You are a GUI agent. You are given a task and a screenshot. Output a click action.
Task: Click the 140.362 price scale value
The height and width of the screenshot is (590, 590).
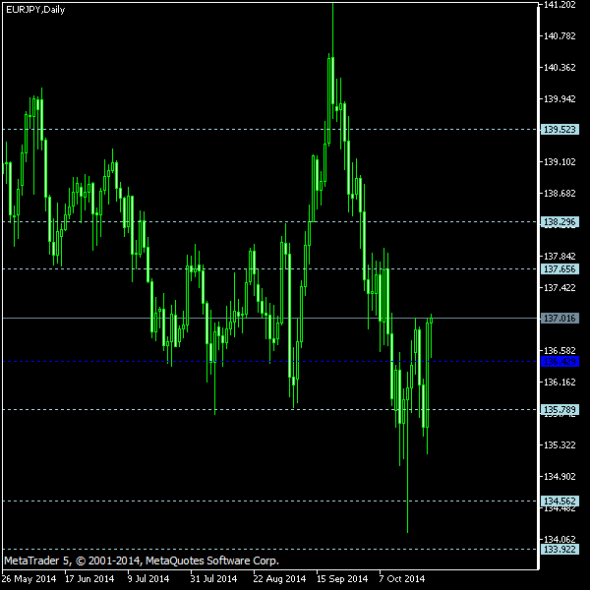point(560,68)
